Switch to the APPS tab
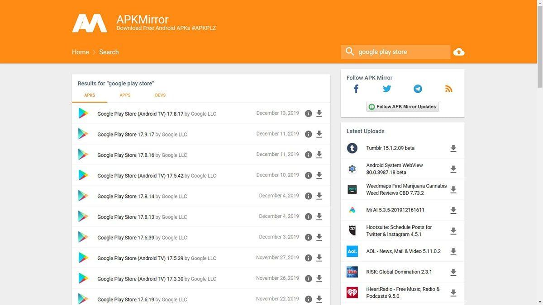Viewport: 543px width, 305px height. pyautogui.click(x=125, y=95)
